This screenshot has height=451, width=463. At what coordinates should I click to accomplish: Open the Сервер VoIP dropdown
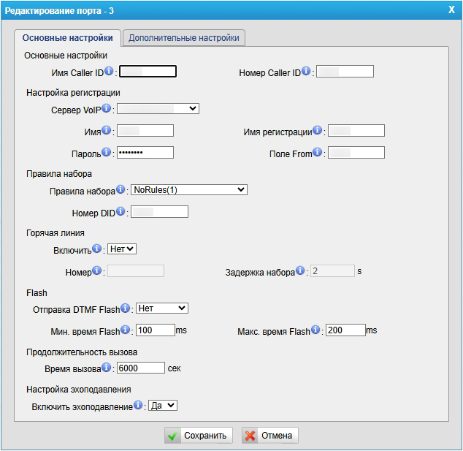tap(158, 108)
